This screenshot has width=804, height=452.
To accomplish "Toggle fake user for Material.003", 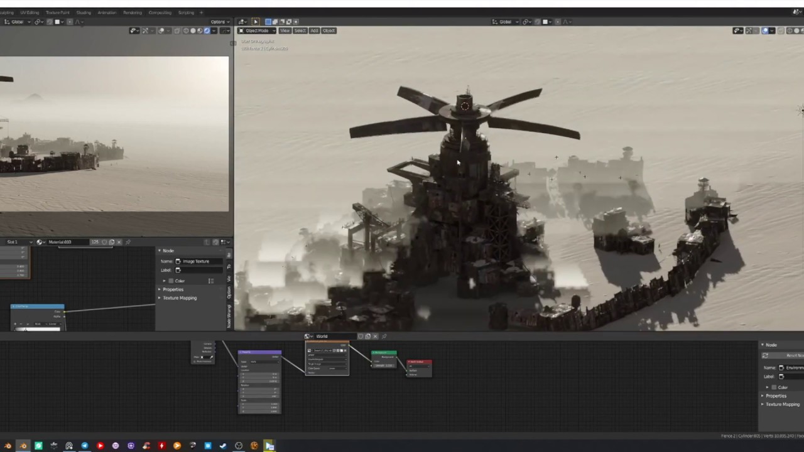I will pyautogui.click(x=105, y=242).
